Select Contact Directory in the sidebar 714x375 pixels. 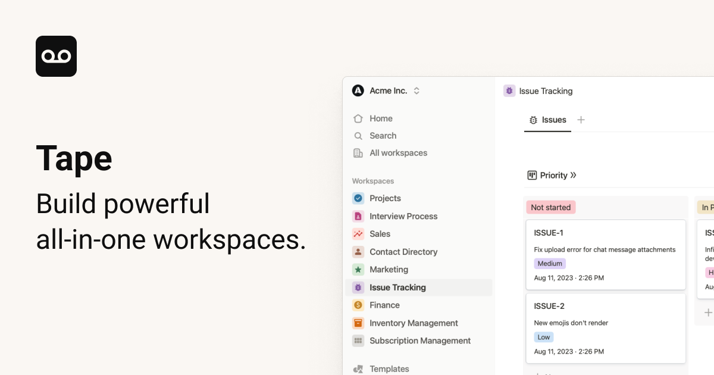pyautogui.click(x=403, y=252)
